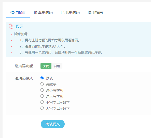The height and width of the screenshot is (138, 151).
Task: Enable invite code function with 启用
Action: point(57,66)
